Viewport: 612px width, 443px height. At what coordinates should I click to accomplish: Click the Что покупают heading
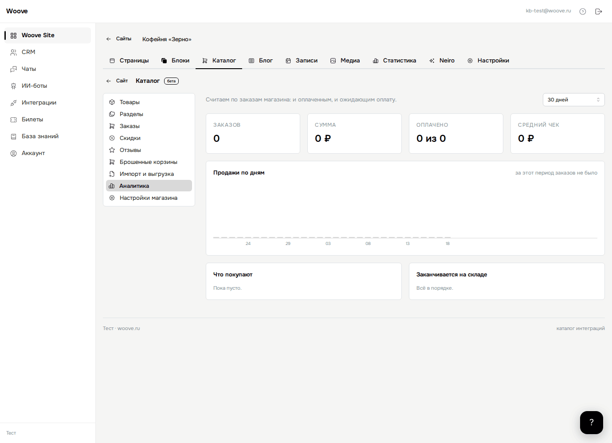[x=233, y=275]
